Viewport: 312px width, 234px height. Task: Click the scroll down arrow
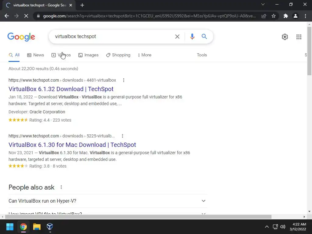coord(309,211)
